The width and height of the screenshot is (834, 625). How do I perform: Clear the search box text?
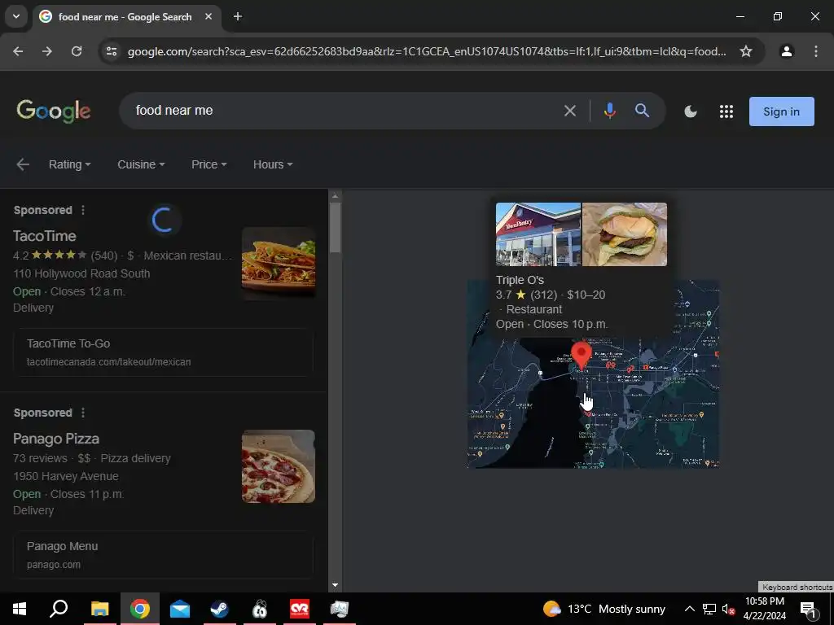pos(569,111)
